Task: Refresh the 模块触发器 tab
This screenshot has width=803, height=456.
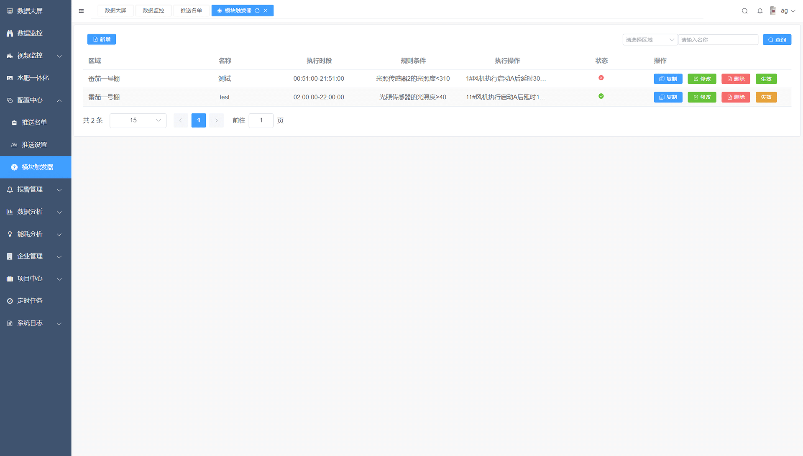Action: [257, 11]
